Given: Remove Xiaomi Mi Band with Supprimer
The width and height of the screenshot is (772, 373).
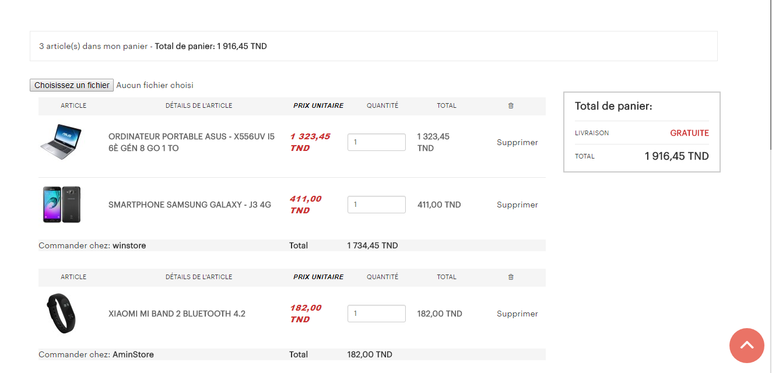Looking at the screenshot, I should click(517, 314).
